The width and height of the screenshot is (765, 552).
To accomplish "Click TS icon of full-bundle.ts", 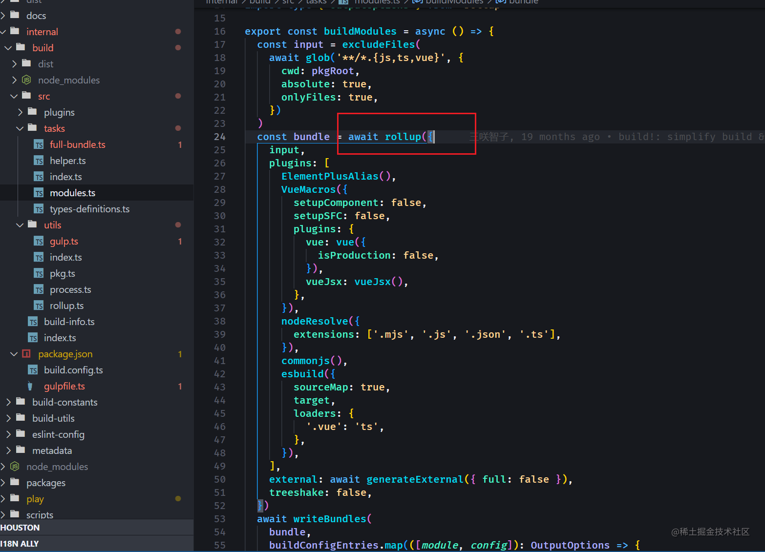I will click(39, 145).
